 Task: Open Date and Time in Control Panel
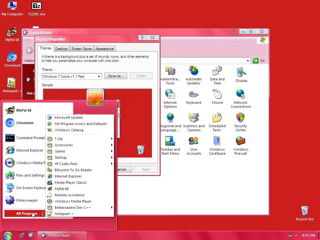217,75
